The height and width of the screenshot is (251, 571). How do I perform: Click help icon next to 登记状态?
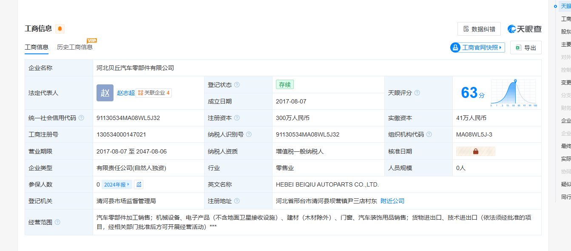click(237, 85)
